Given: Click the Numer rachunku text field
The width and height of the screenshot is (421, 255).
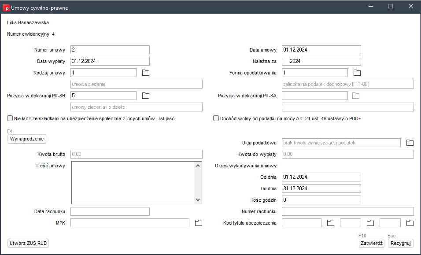Looking at the screenshot, I should tap(347, 211).
